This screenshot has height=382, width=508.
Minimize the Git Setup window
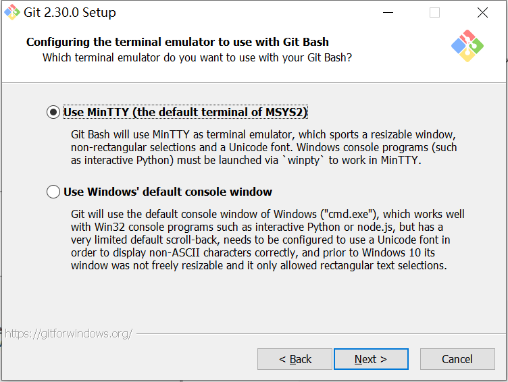point(388,13)
